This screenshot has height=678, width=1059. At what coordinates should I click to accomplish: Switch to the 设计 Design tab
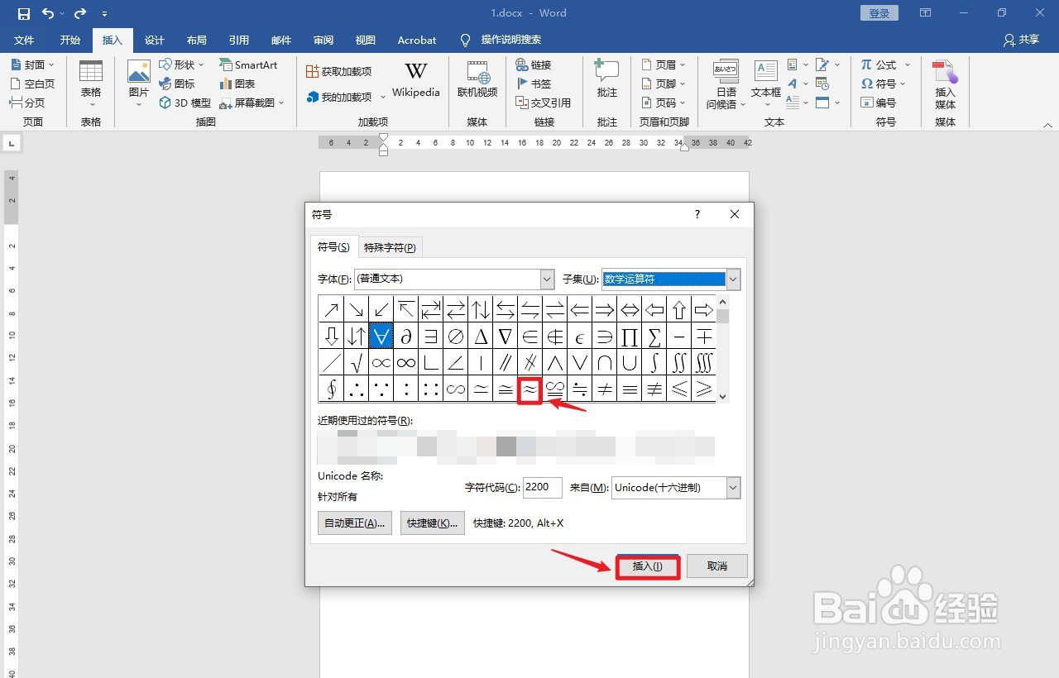click(x=155, y=40)
